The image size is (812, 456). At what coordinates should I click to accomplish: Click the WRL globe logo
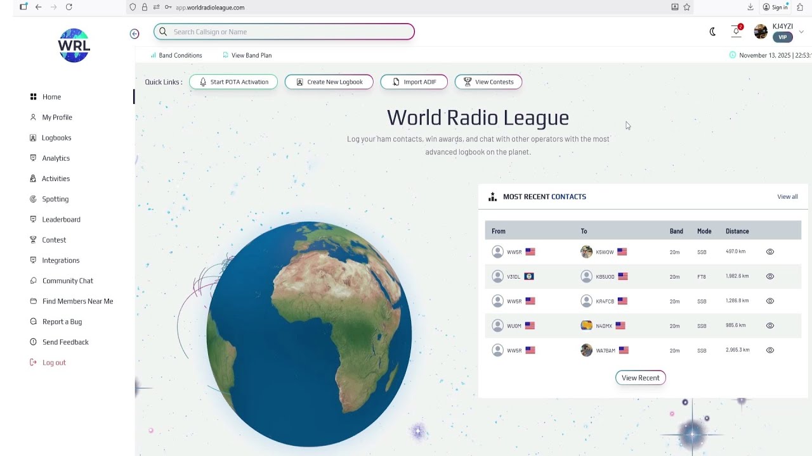(74, 46)
